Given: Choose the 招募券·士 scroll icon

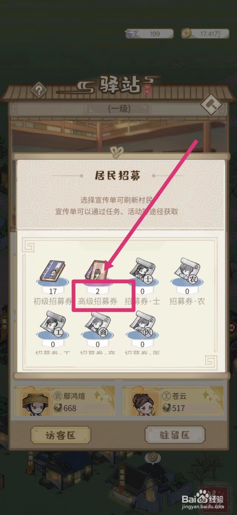Looking at the screenshot, I should pyautogui.click(x=142, y=271).
